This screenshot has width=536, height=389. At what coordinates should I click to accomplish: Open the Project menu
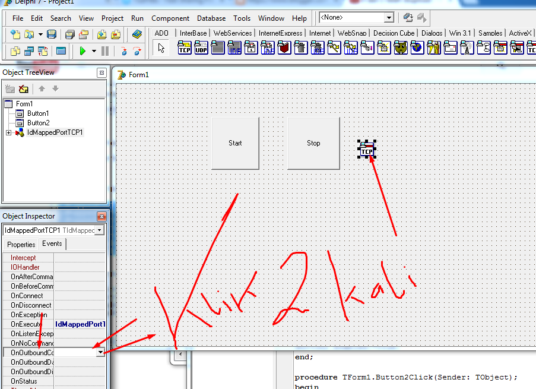point(112,18)
